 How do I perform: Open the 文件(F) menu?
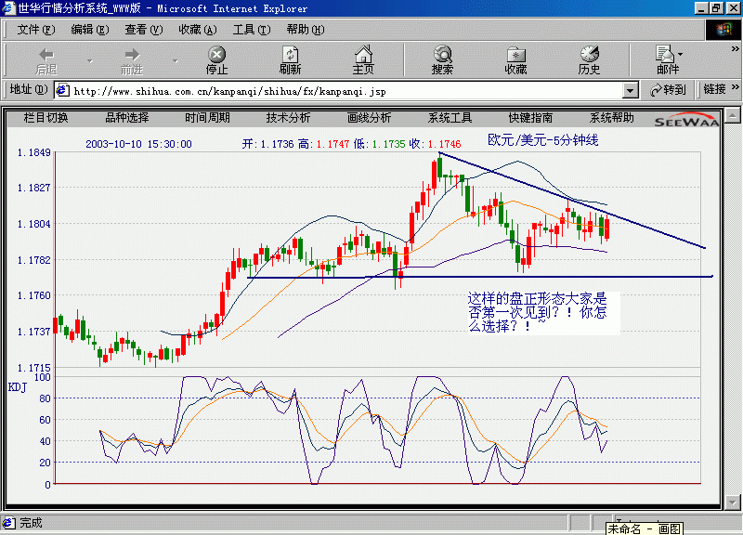36,30
